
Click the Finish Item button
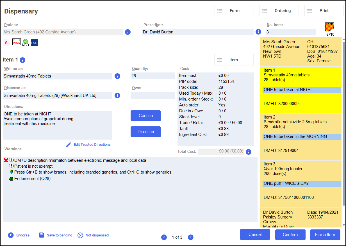tap(325, 235)
